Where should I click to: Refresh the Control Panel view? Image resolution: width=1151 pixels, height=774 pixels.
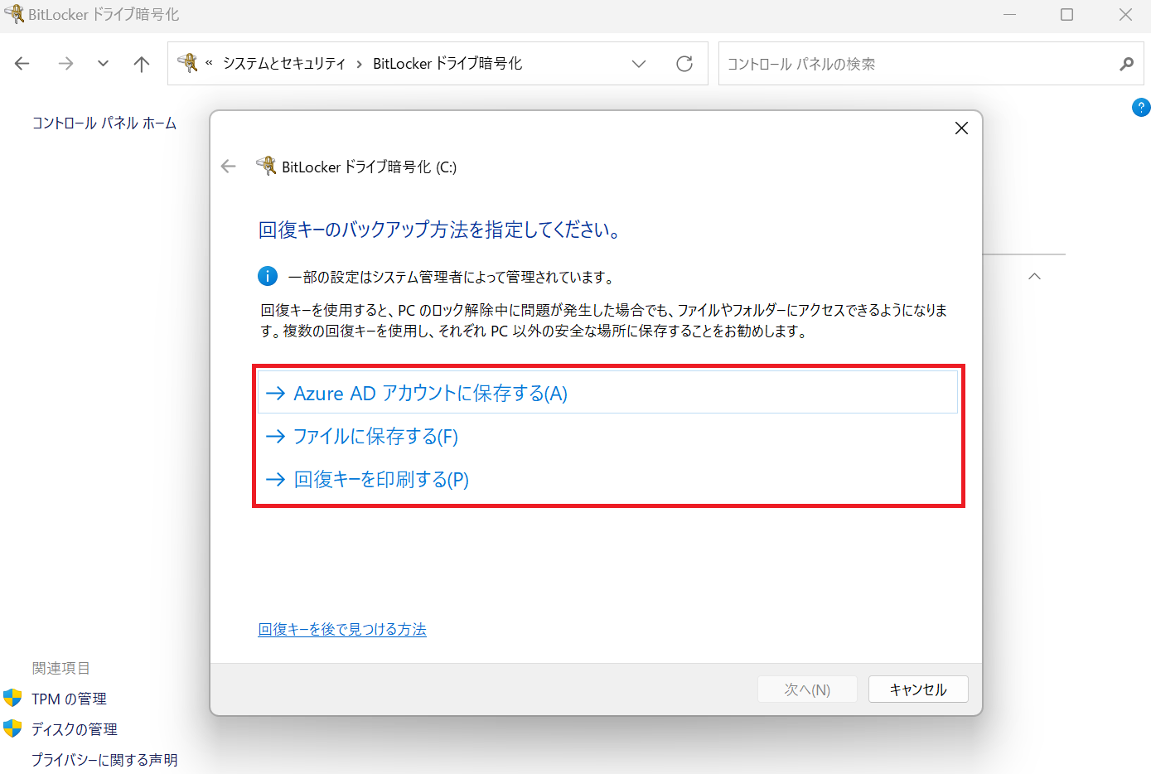(x=684, y=64)
